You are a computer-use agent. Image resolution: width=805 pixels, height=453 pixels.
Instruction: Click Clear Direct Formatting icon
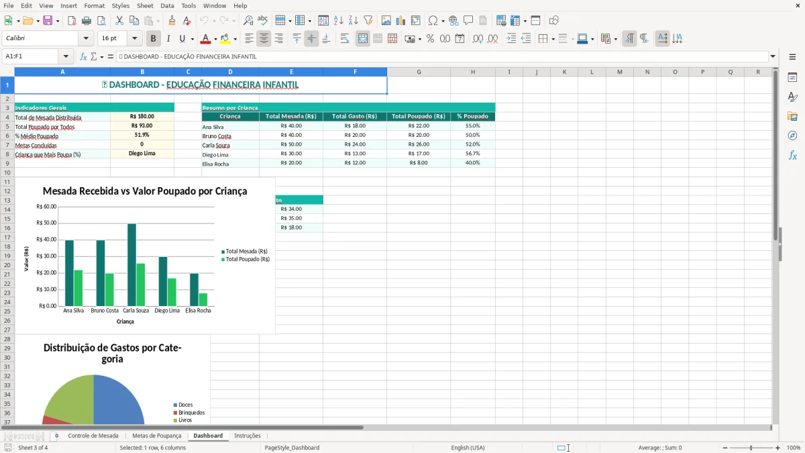(186, 21)
